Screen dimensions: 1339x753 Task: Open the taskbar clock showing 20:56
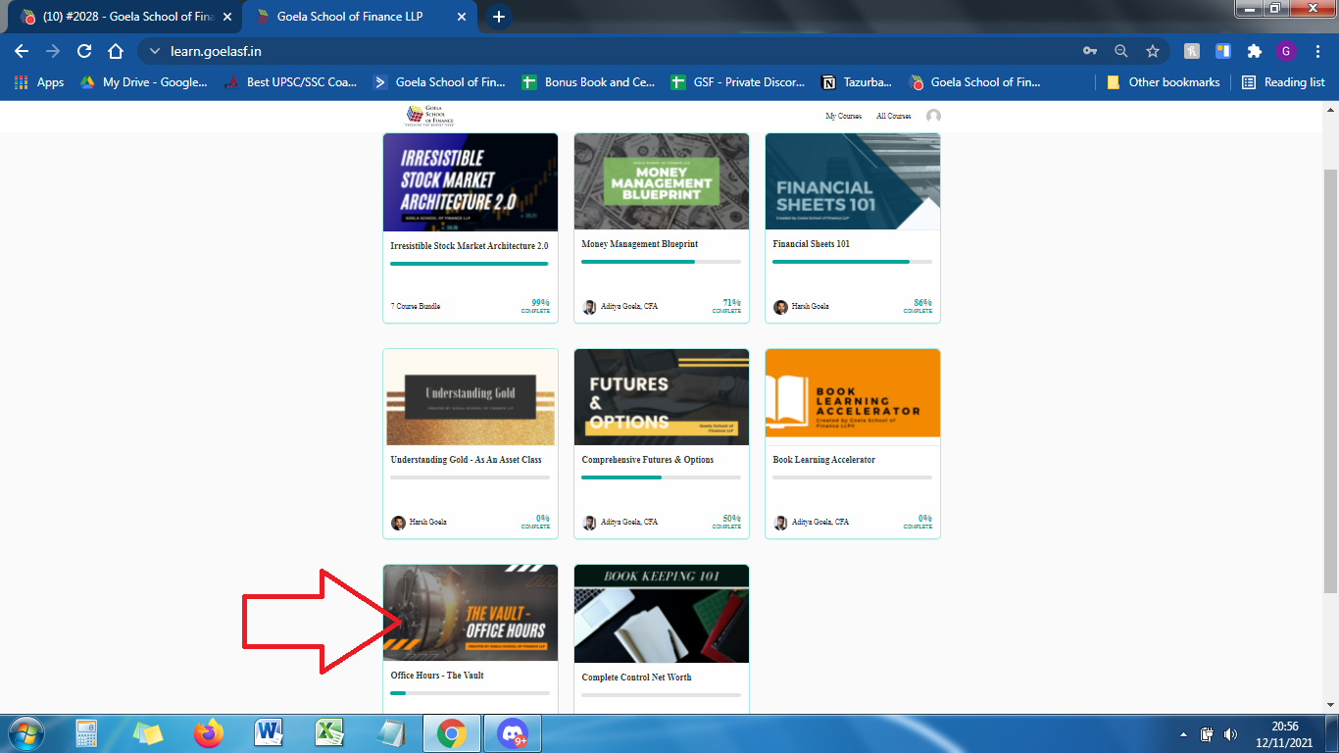[x=1285, y=734]
